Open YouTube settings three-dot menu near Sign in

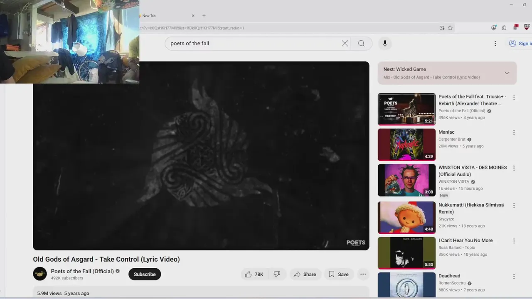coord(495,43)
